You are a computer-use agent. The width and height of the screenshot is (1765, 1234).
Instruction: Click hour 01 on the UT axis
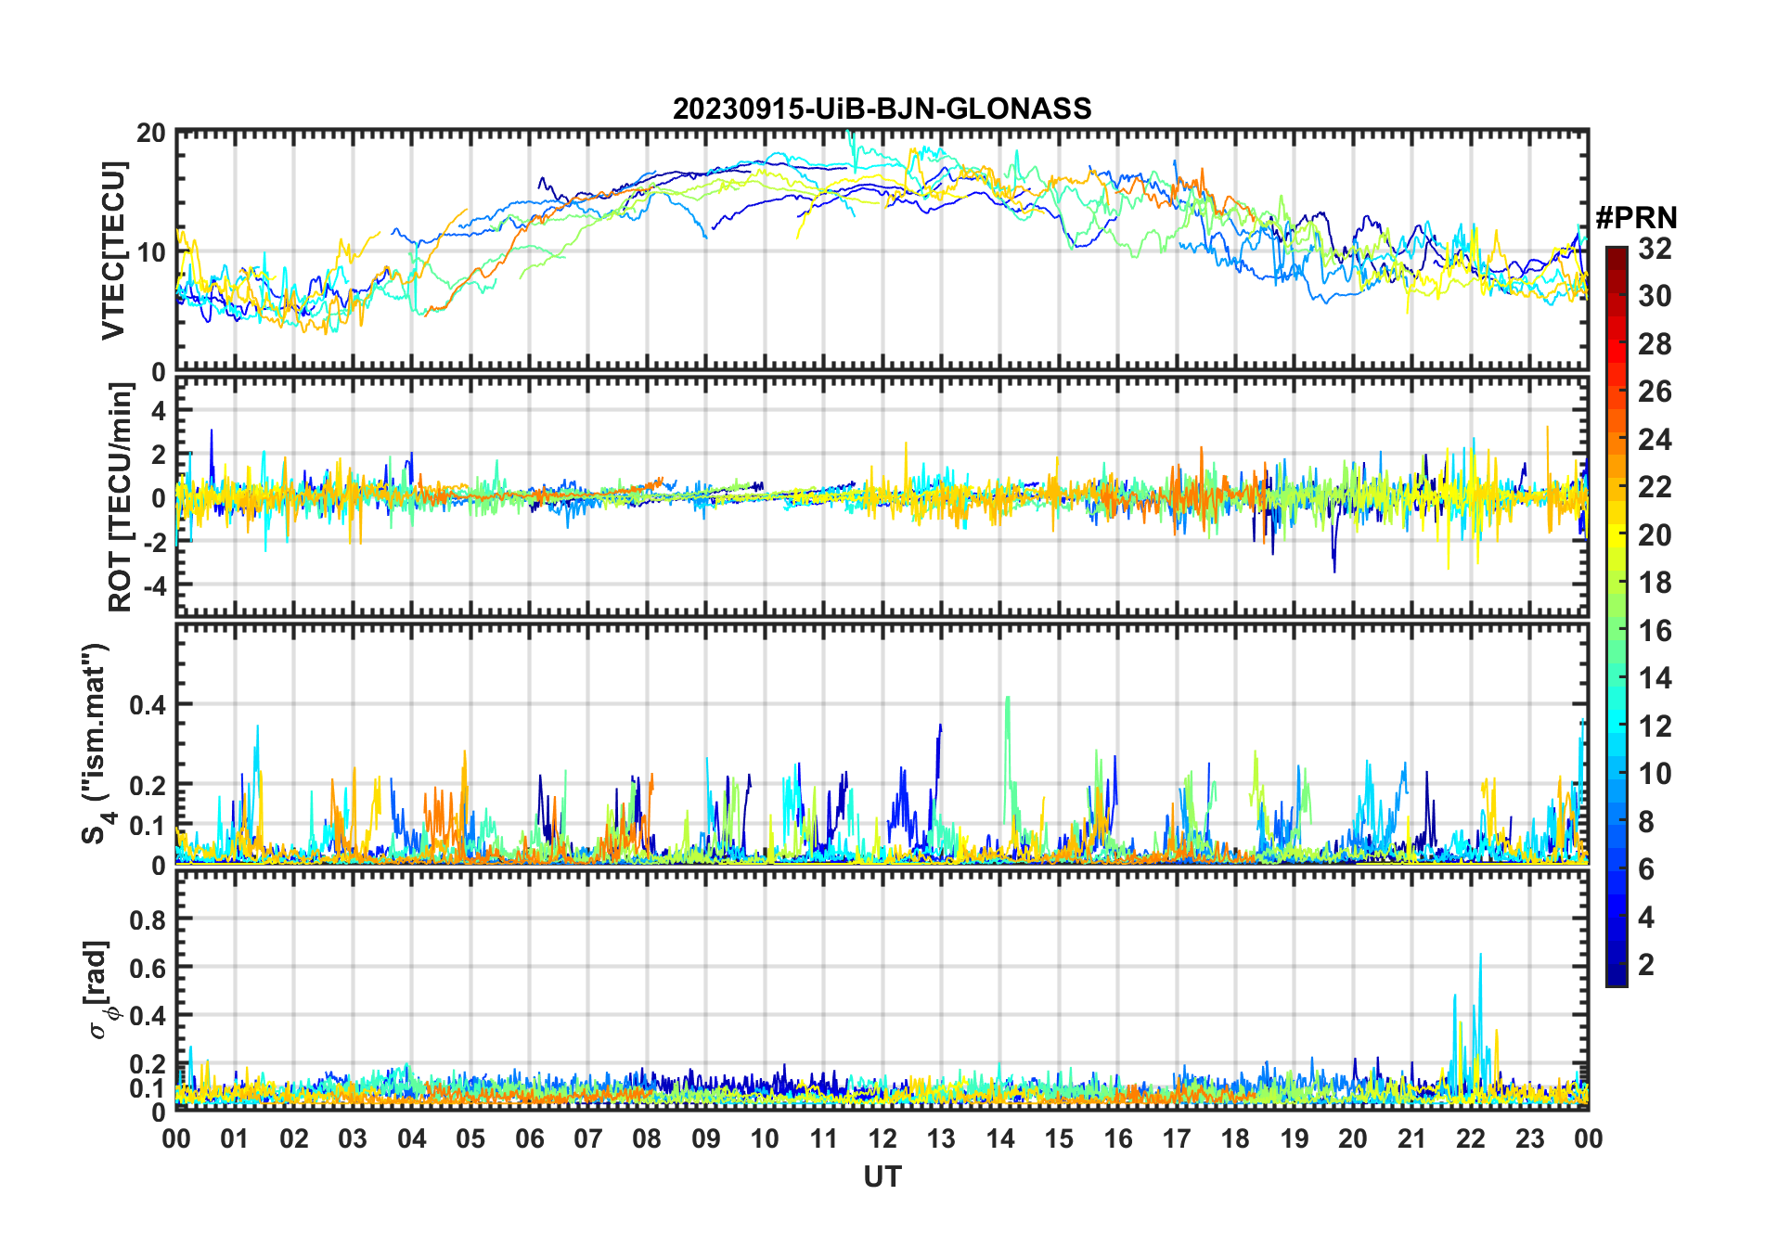[x=235, y=1138]
